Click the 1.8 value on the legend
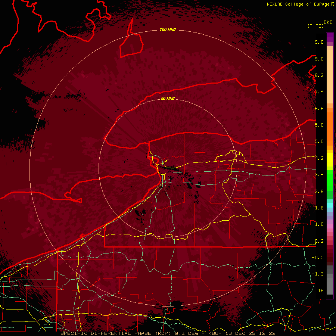 (x=319, y=208)
